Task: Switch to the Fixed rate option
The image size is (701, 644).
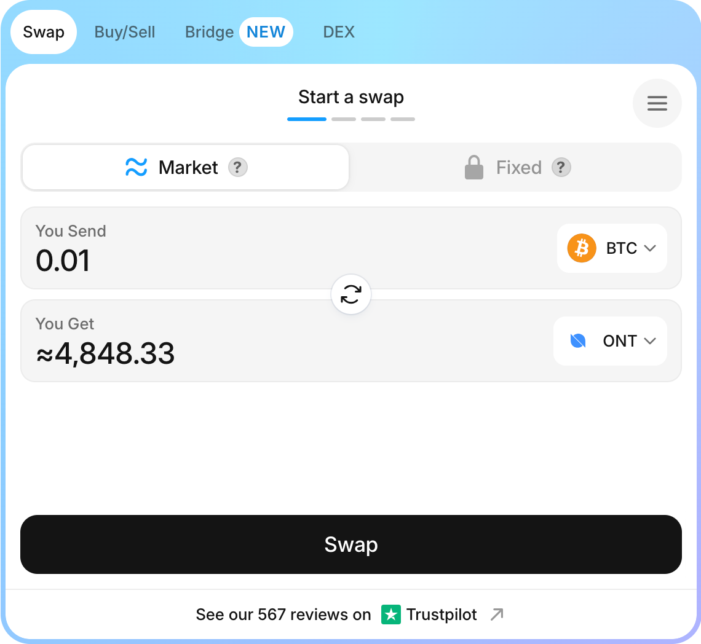Action: click(x=517, y=168)
